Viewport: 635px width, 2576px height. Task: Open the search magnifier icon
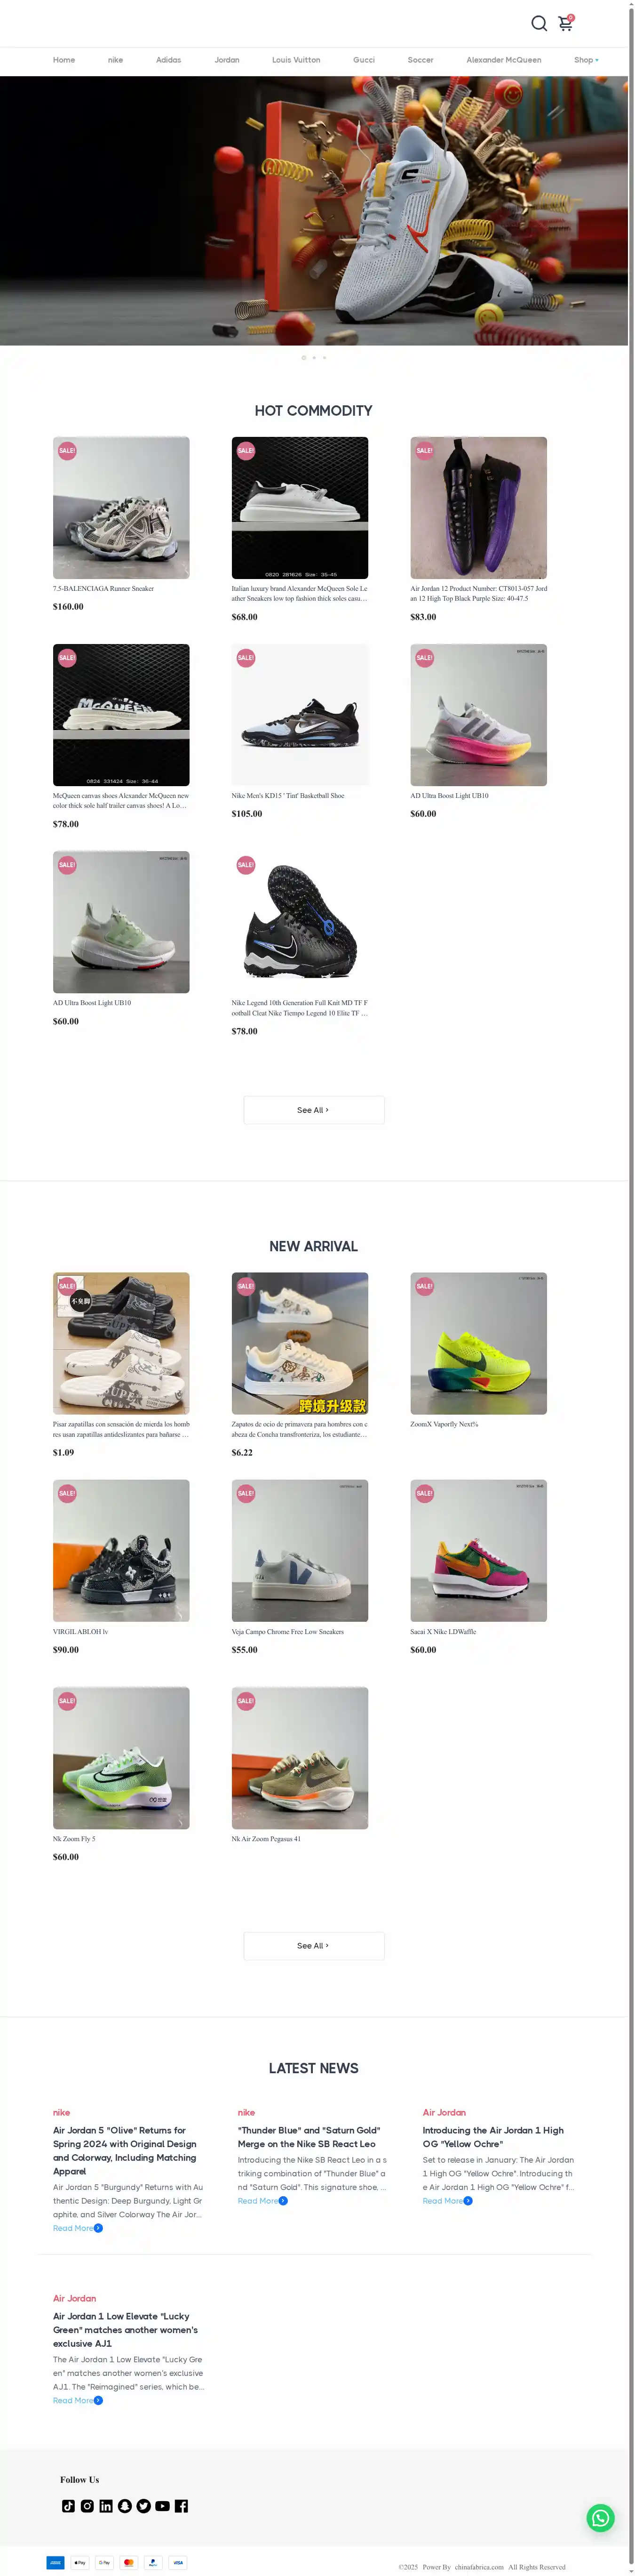(538, 23)
